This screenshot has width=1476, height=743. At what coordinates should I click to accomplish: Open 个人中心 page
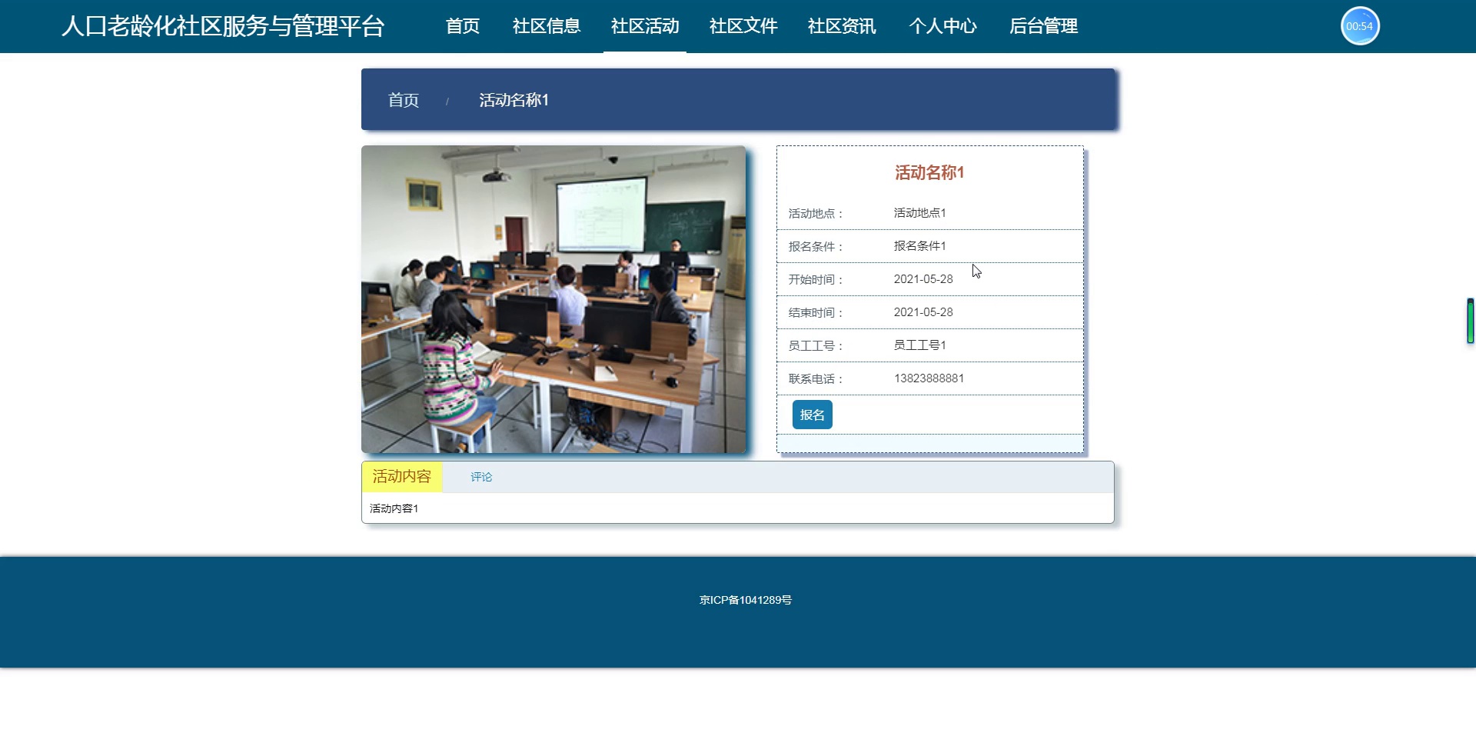click(x=942, y=26)
